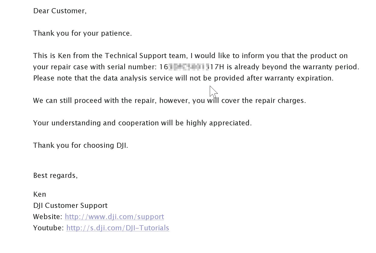Click the "Dear Customer," greeting line
This screenshot has height=253, width=376.
click(x=60, y=11)
